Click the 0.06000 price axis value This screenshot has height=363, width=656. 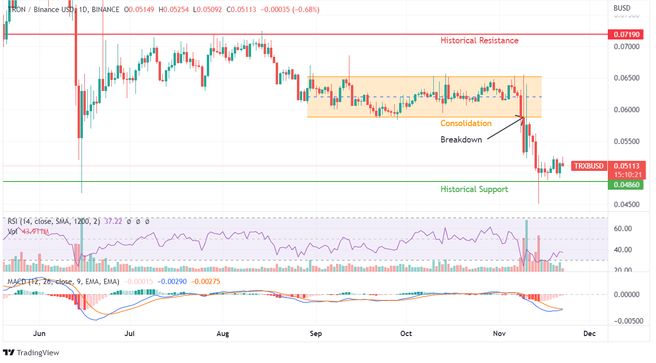[x=626, y=110]
